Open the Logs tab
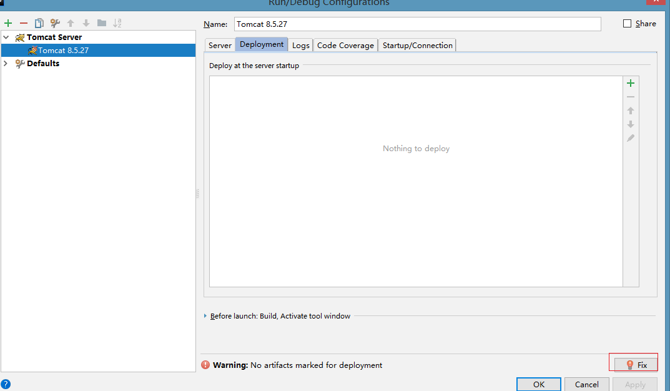 tap(300, 45)
